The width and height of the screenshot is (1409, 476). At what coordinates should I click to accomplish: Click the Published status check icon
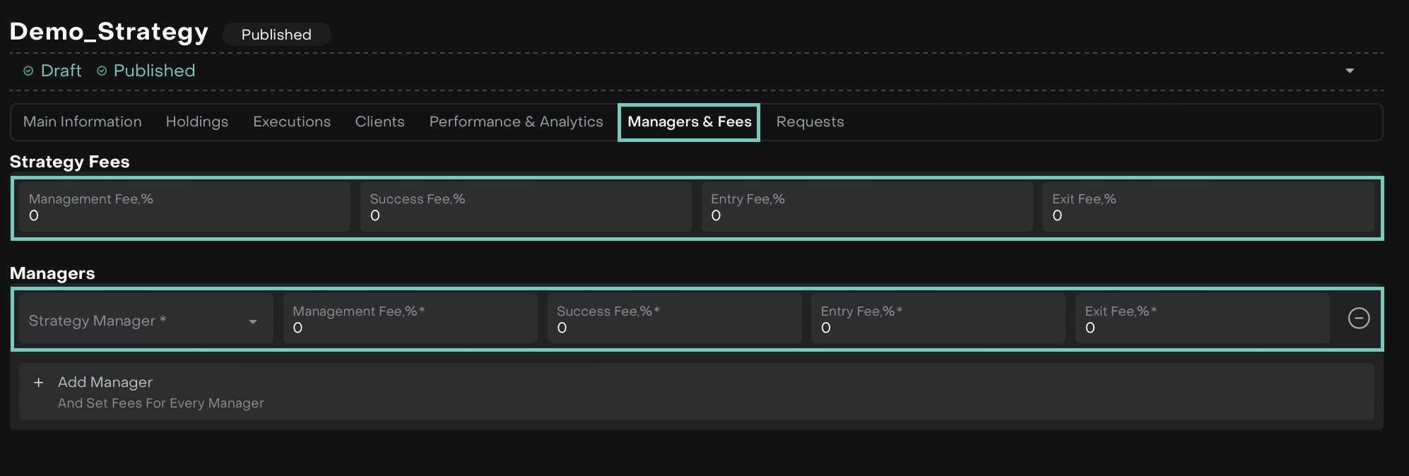(x=102, y=71)
